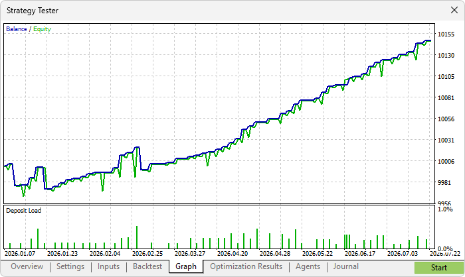This screenshot has height=277, width=465.
Task: Click the 2026.01.07 date label
Action: click(20, 254)
